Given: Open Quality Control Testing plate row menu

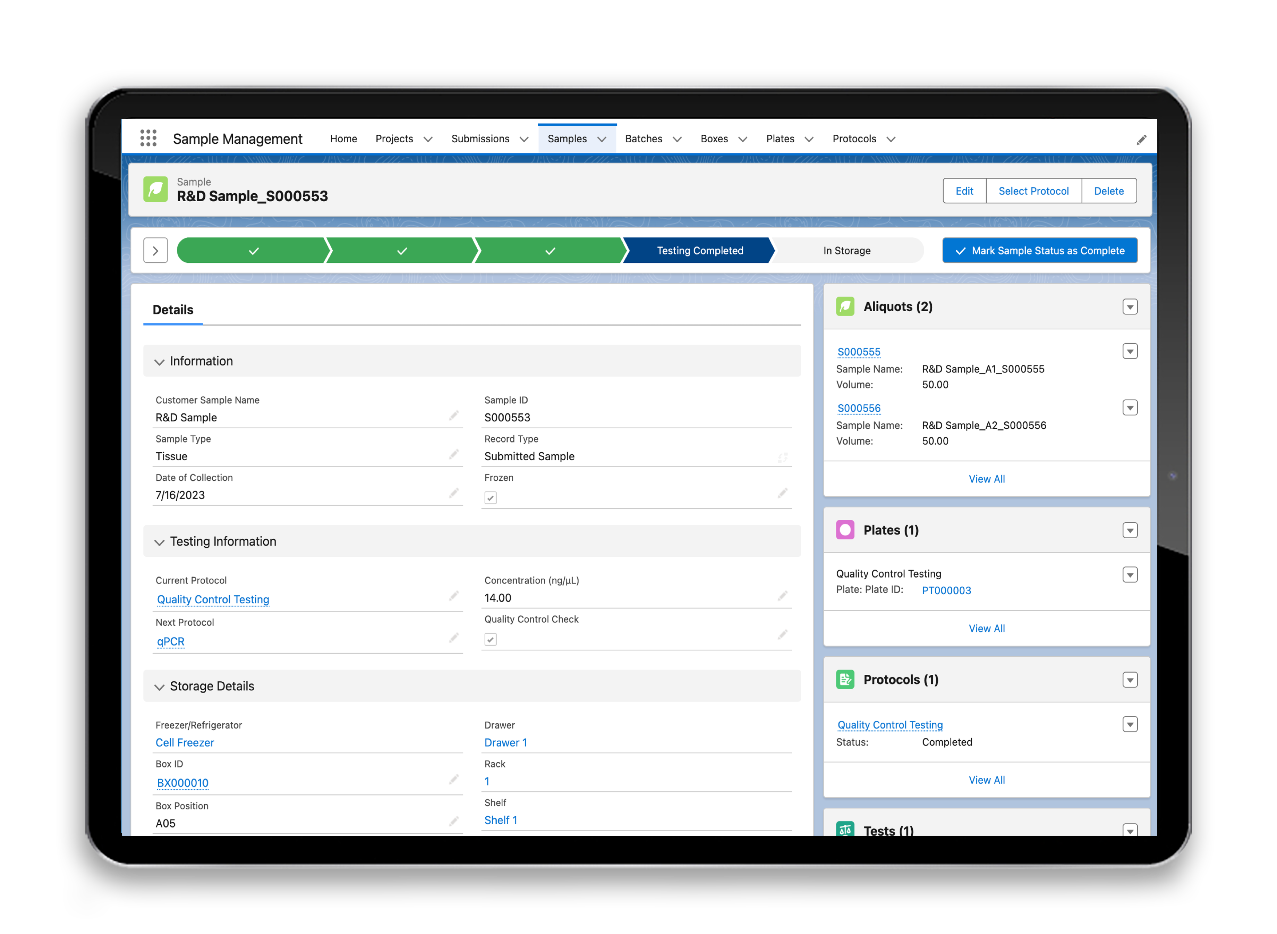Looking at the screenshot, I should 1130,575.
